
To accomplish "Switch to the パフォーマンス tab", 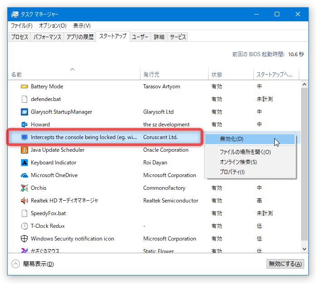I will [x=47, y=37].
